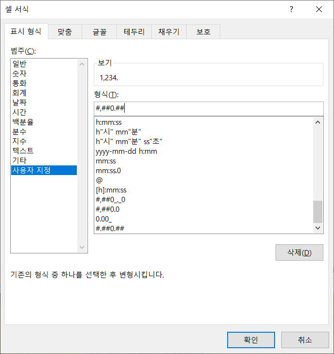Image resolution: width=334 pixels, height=354 pixels.
Task: Switch to the 표시 형식 tab
Action: tap(26, 31)
